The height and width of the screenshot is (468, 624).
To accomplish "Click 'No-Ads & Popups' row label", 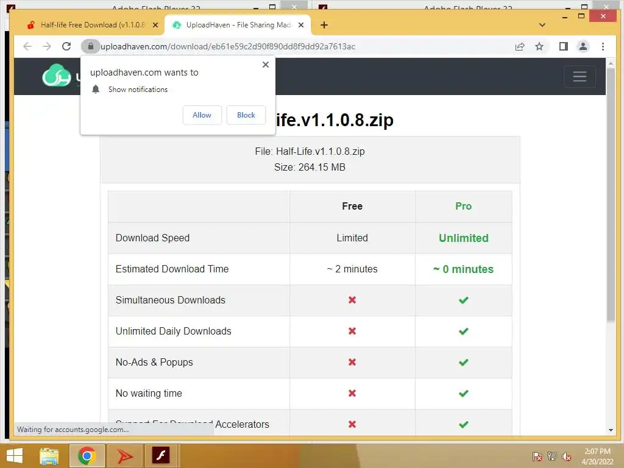I will tap(154, 362).
